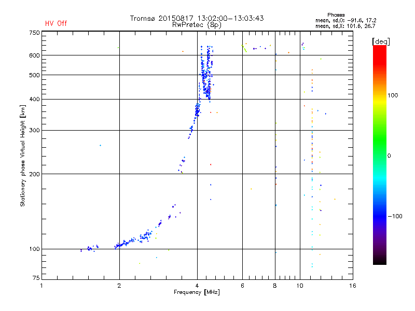
Task: Click the y-axis tick label '75'
Action: 36,278
